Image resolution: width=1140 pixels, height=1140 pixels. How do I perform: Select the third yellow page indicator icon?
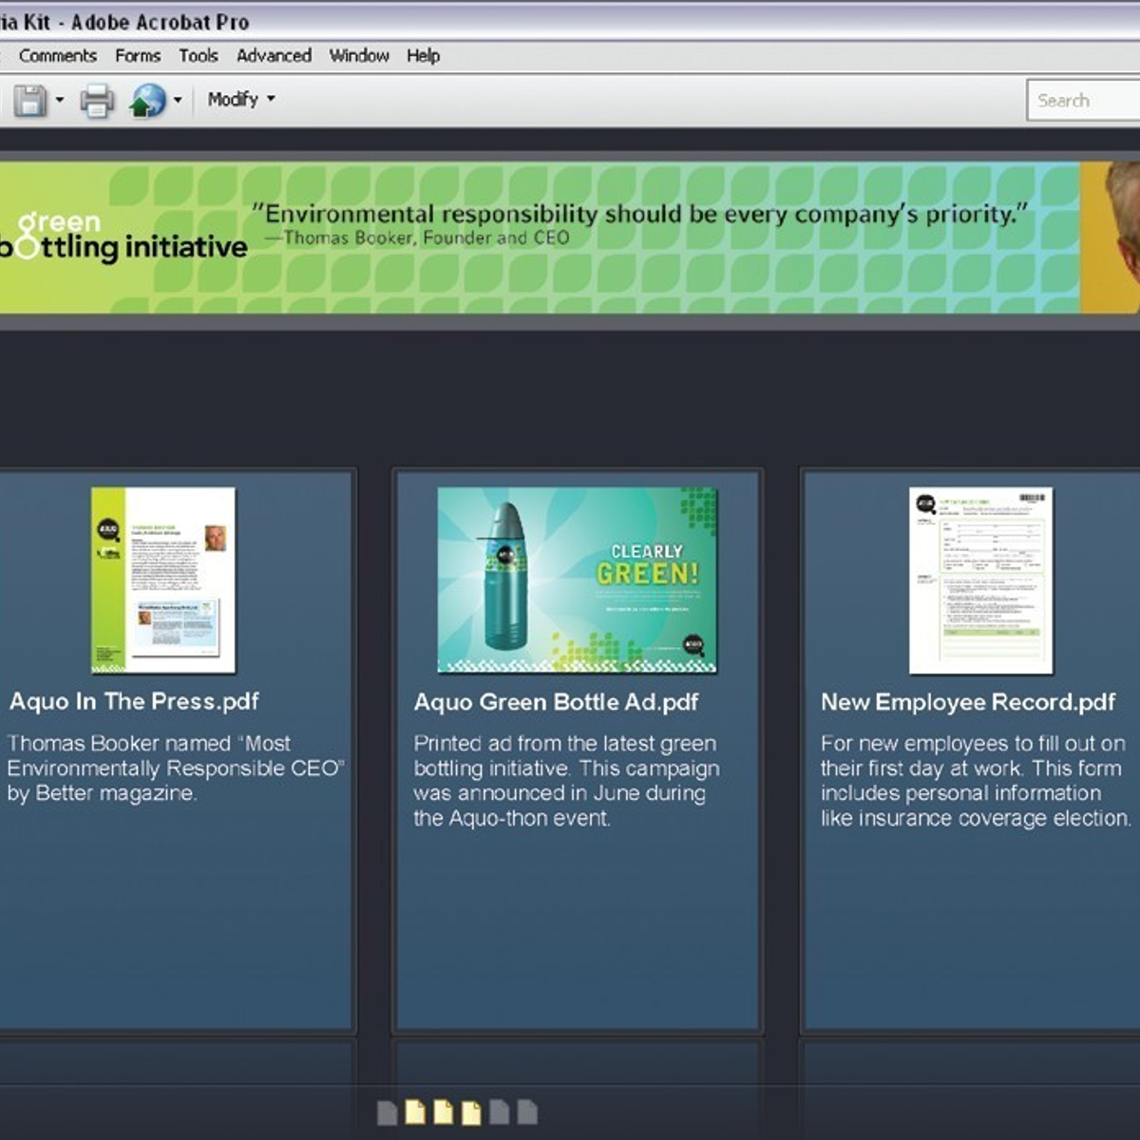point(471,1112)
